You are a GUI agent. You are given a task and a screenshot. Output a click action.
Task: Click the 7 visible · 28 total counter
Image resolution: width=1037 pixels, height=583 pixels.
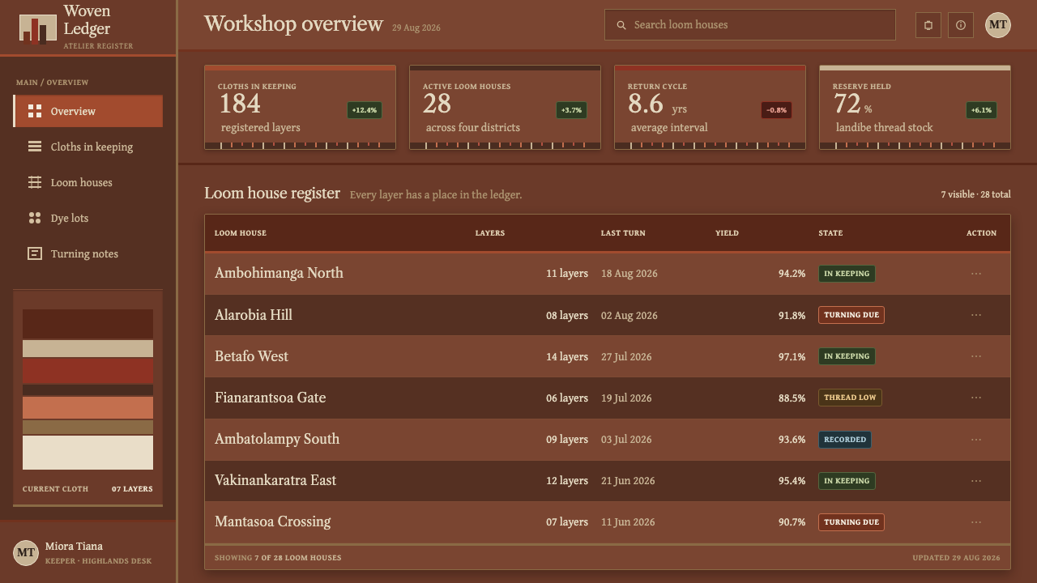point(975,194)
